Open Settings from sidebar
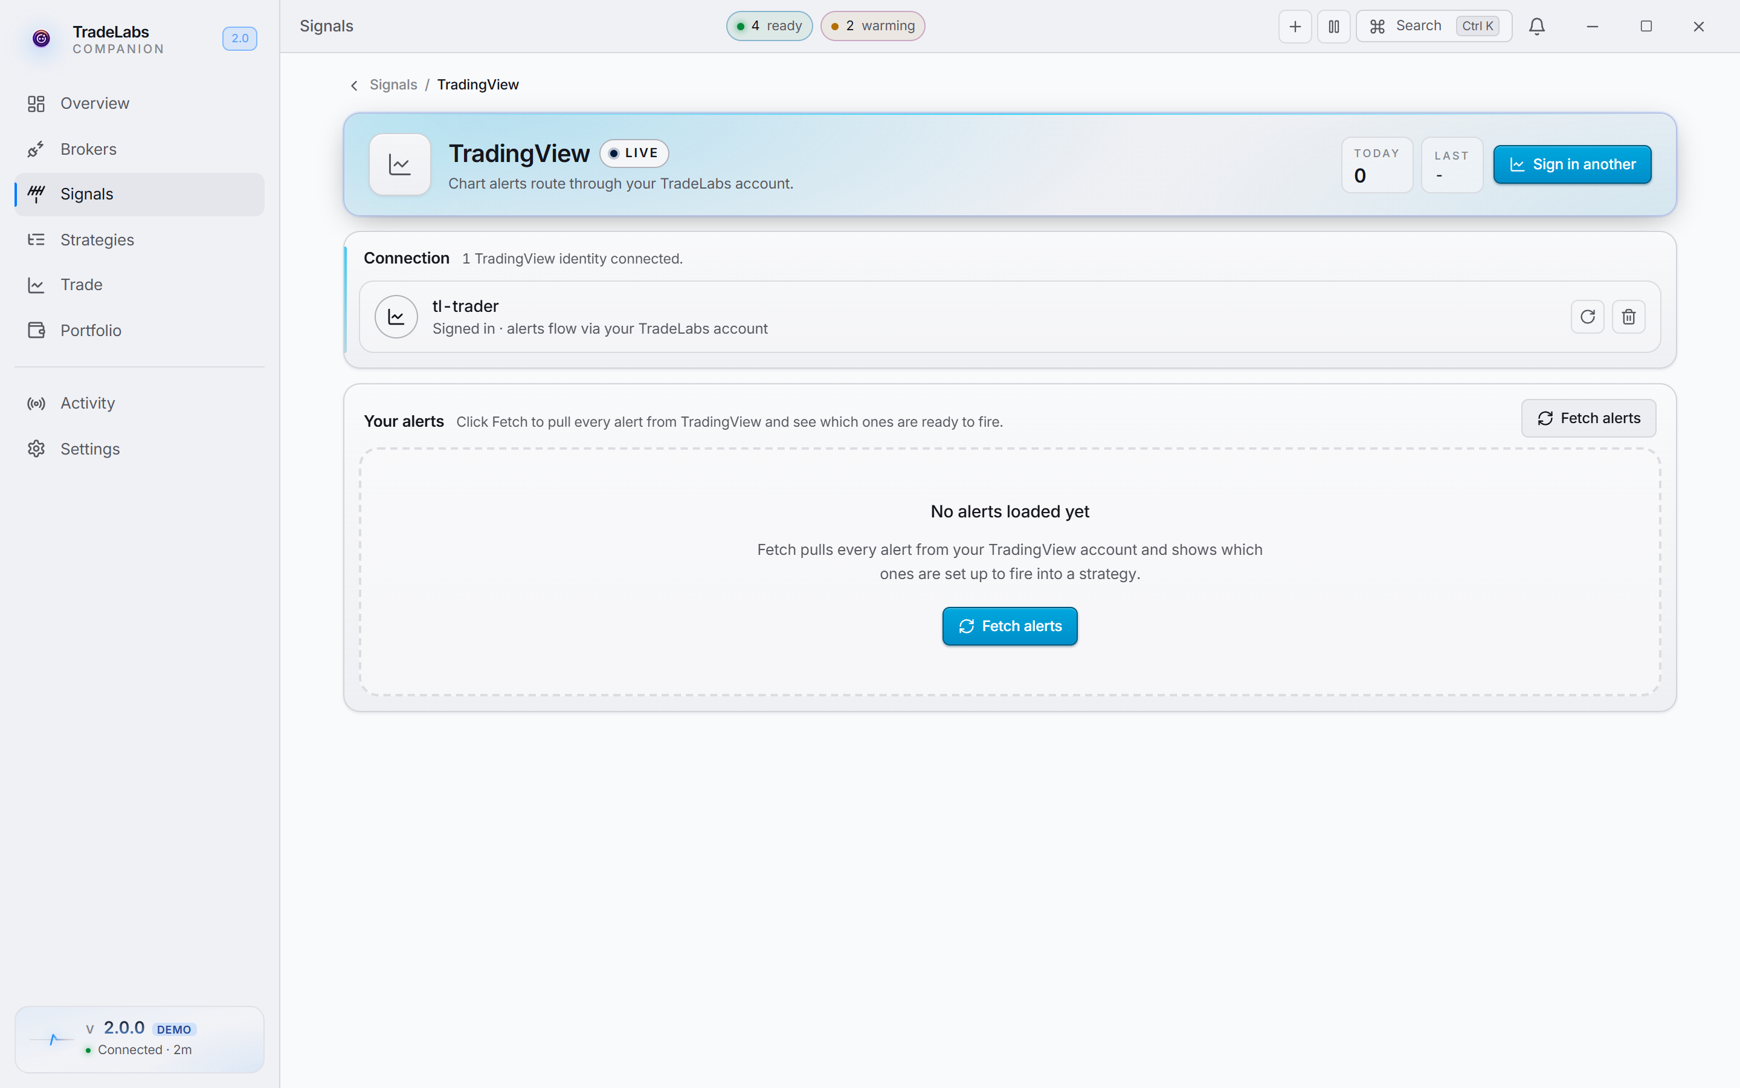 pyautogui.click(x=140, y=449)
